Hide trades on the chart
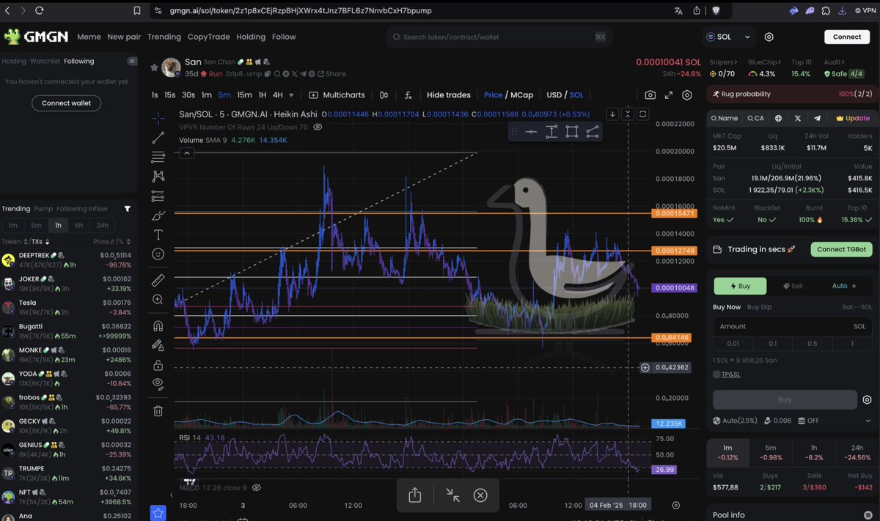This screenshot has height=521, width=880. [448, 95]
